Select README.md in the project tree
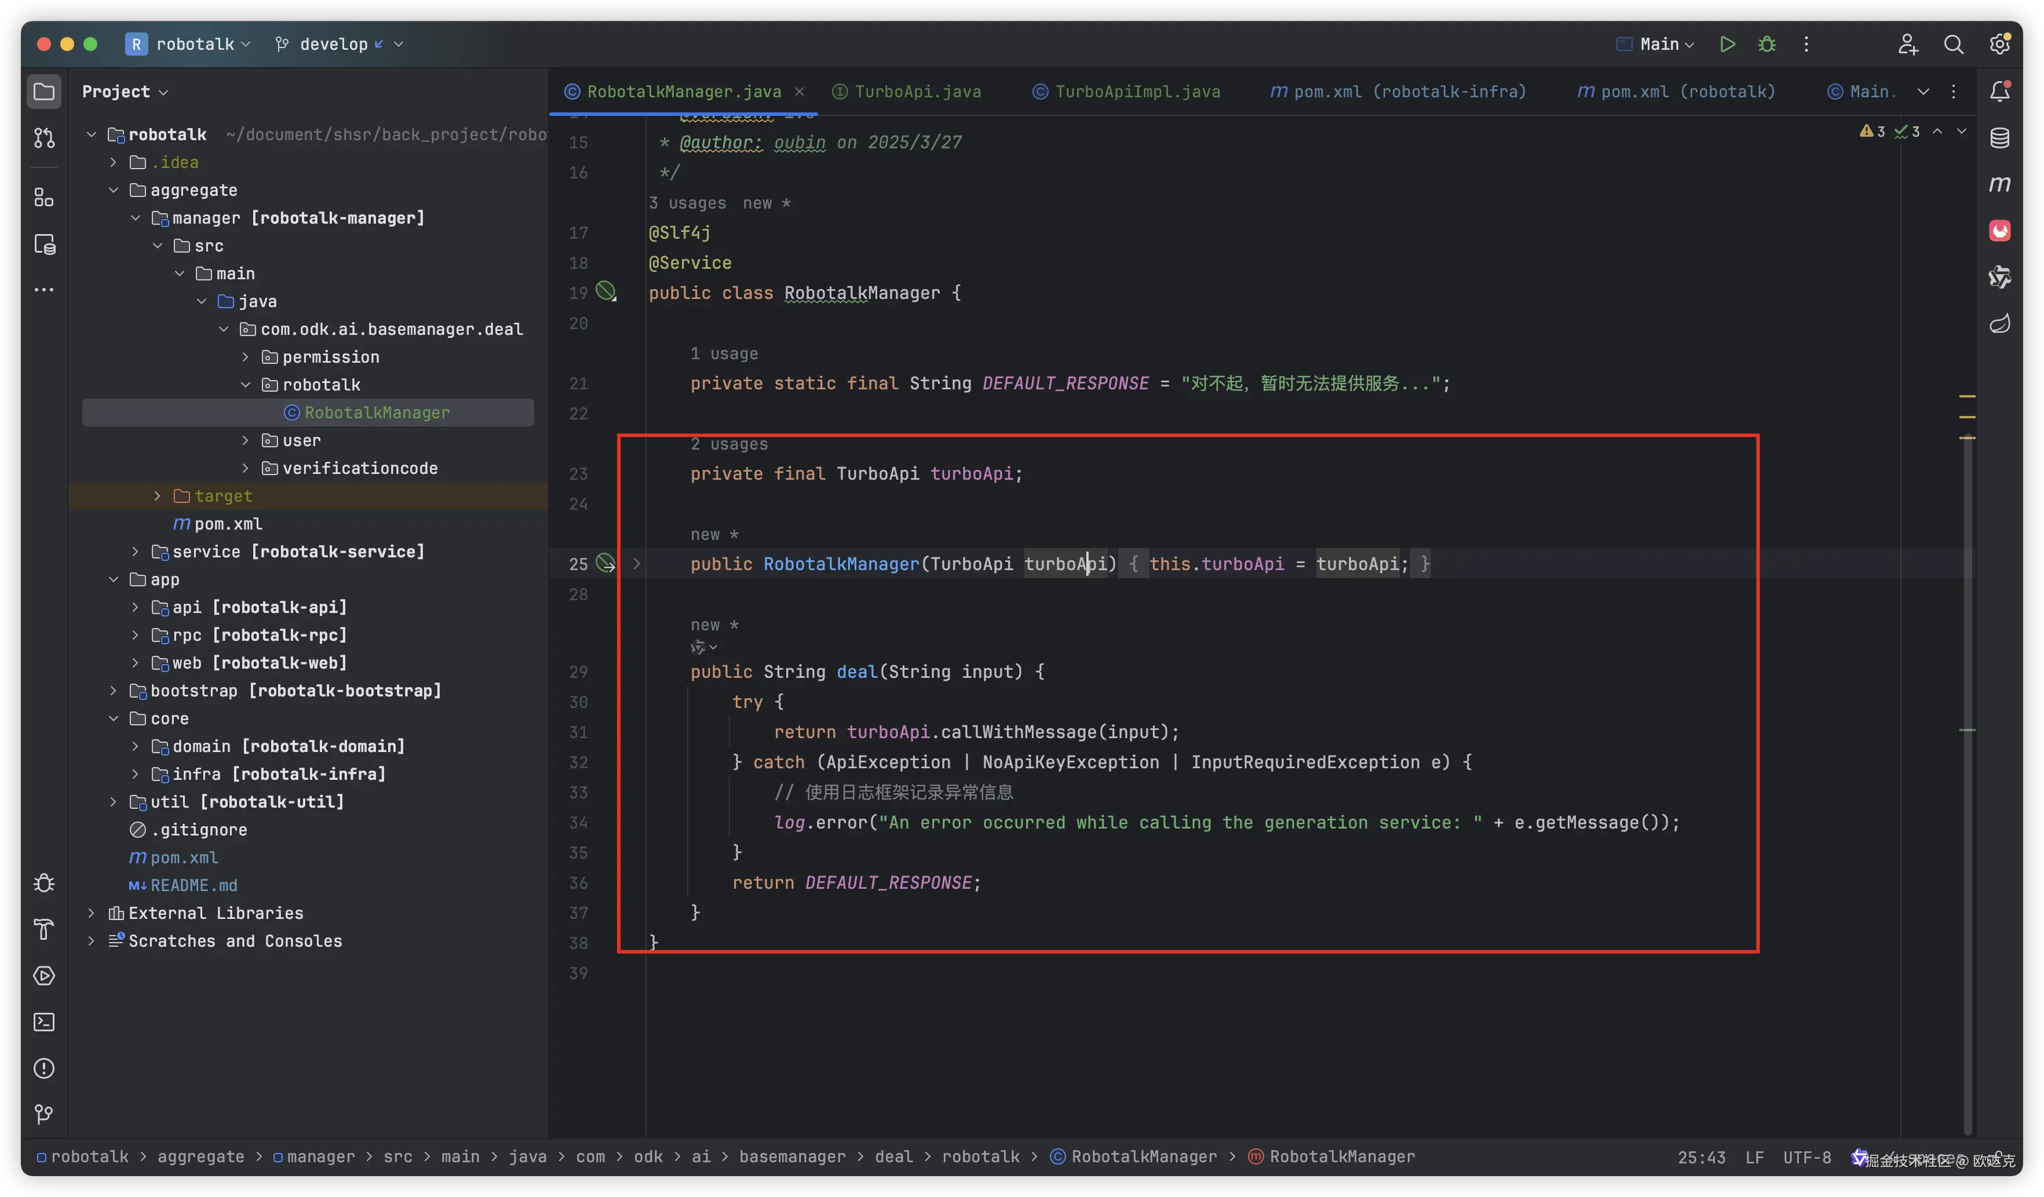 point(193,885)
